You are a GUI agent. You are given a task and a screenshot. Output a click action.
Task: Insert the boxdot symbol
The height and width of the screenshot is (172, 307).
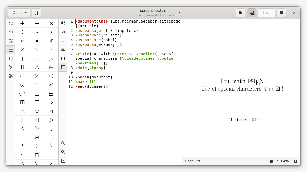click(x=37, y=94)
